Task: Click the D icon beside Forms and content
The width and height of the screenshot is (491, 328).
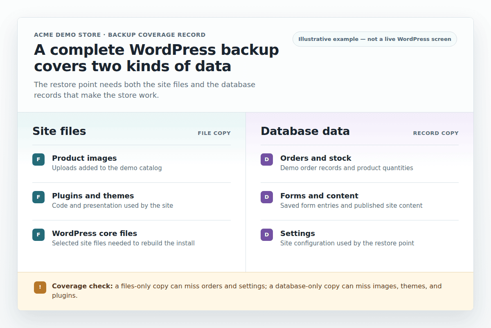Action: 267,197
